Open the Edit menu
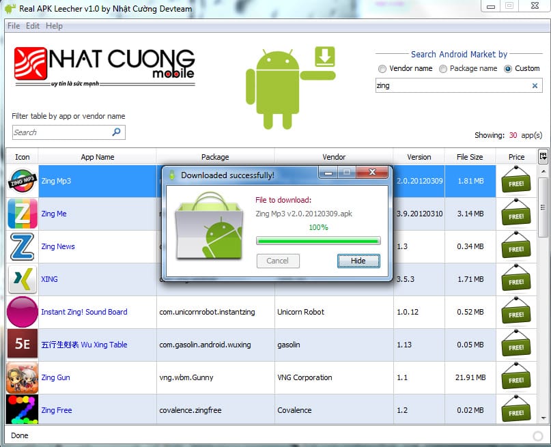The image size is (551, 447). 32,26
